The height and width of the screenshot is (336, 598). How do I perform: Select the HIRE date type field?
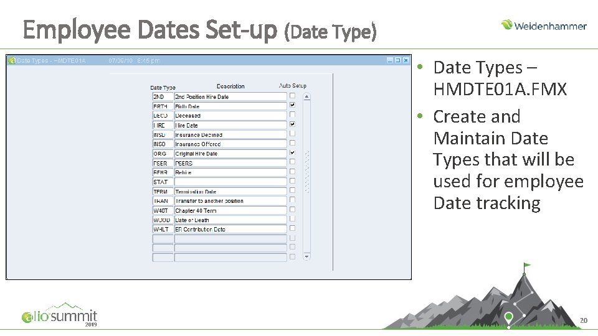[163, 125]
